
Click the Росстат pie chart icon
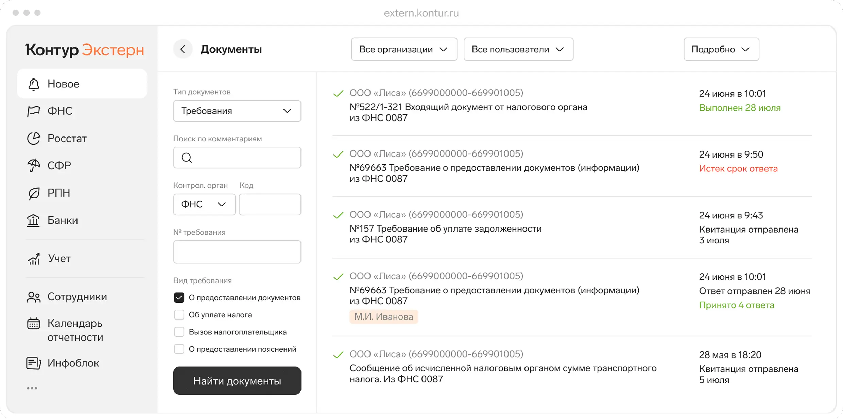tap(33, 138)
